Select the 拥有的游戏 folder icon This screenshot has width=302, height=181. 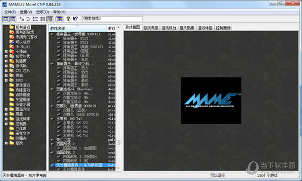click(12, 32)
